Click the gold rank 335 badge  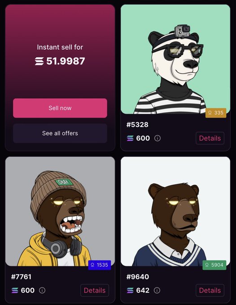[216, 113]
